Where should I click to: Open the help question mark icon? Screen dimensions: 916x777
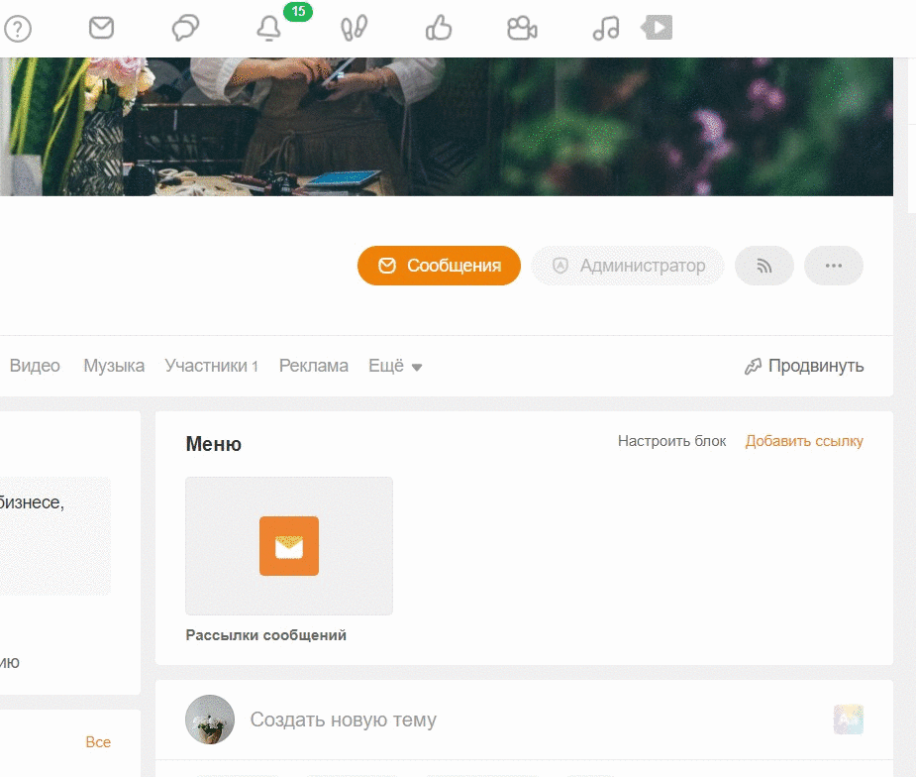(18, 29)
